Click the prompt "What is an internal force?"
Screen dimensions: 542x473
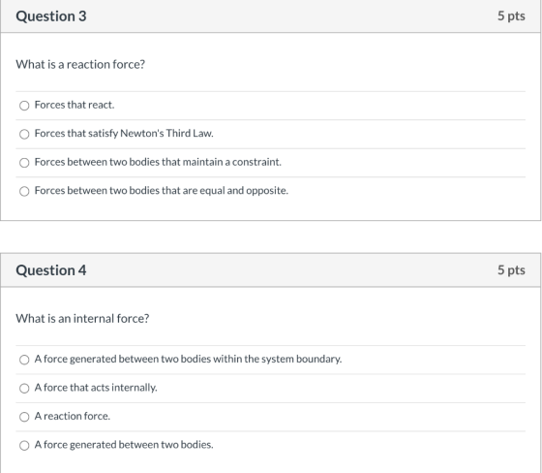pos(82,319)
